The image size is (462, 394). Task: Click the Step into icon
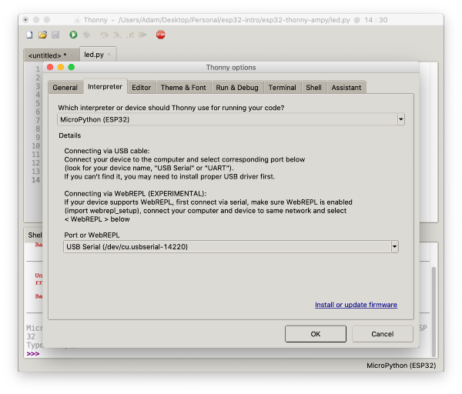click(117, 35)
